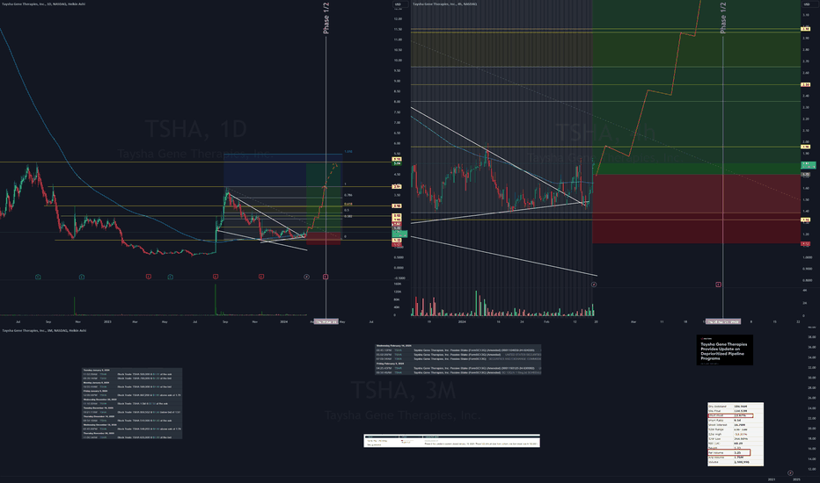Click the red event marker under the 4h chart's Phase 1/2 line
The height and width of the screenshot is (483, 820).
coord(718,285)
